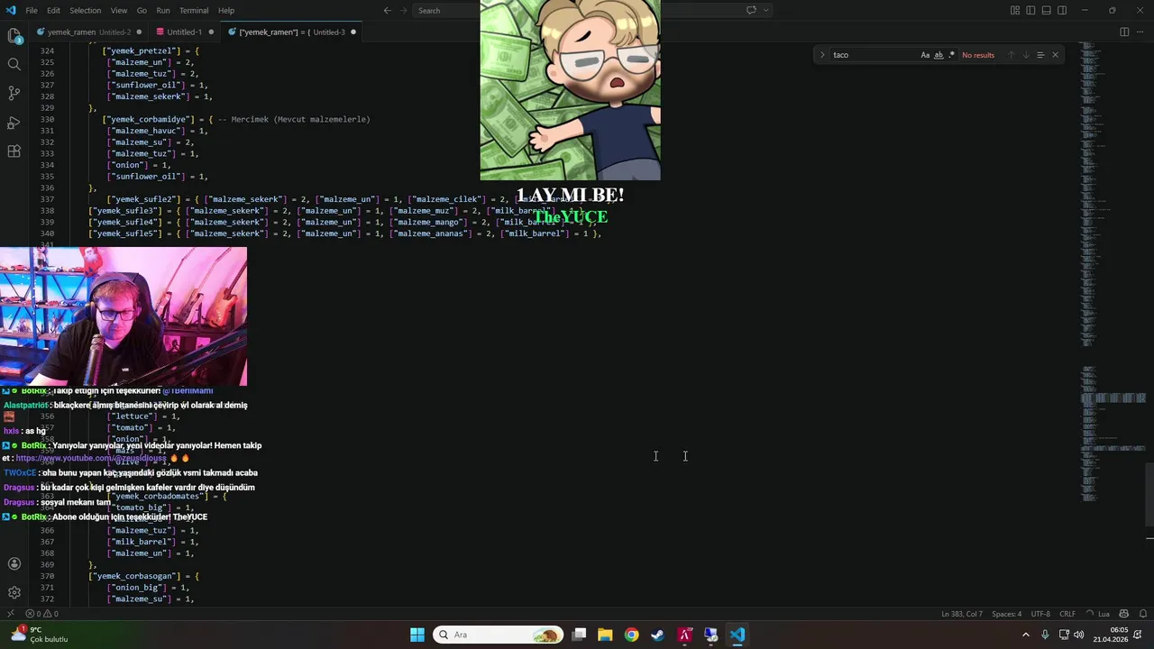Viewport: 1154px width, 649px height.
Task: Click the ["yemek_pretzel"] line of code
Action: pyautogui.click(x=151, y=50)
